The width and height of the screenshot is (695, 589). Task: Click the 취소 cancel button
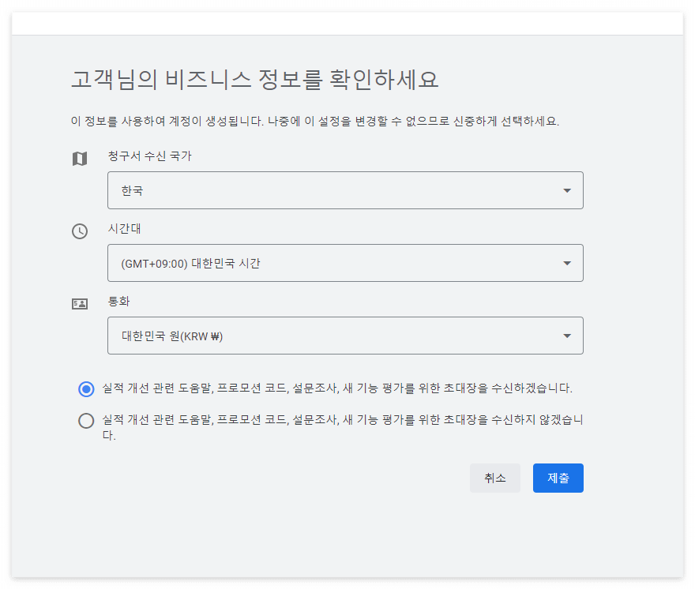(495, 478)
